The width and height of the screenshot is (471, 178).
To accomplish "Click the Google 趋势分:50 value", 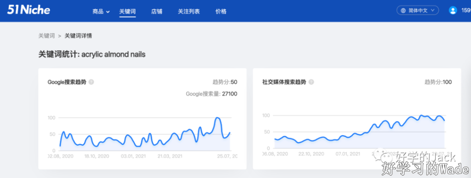I will 224,82.
